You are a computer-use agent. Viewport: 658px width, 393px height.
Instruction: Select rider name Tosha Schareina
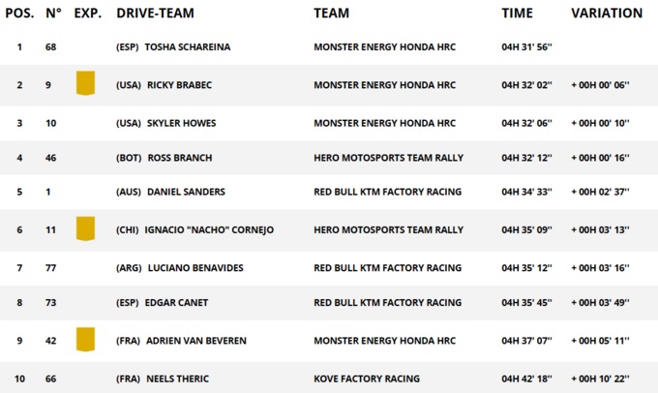tap(188, 47)
